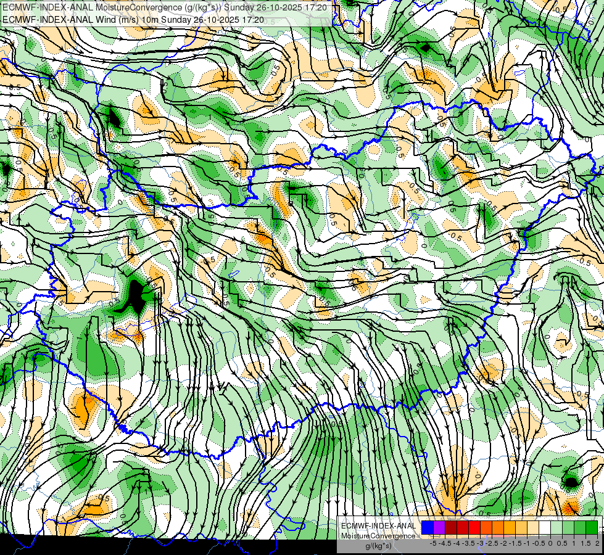
Task: Click the purple legend color swatch
Action: pyautogui.click(x=439, y=528)
